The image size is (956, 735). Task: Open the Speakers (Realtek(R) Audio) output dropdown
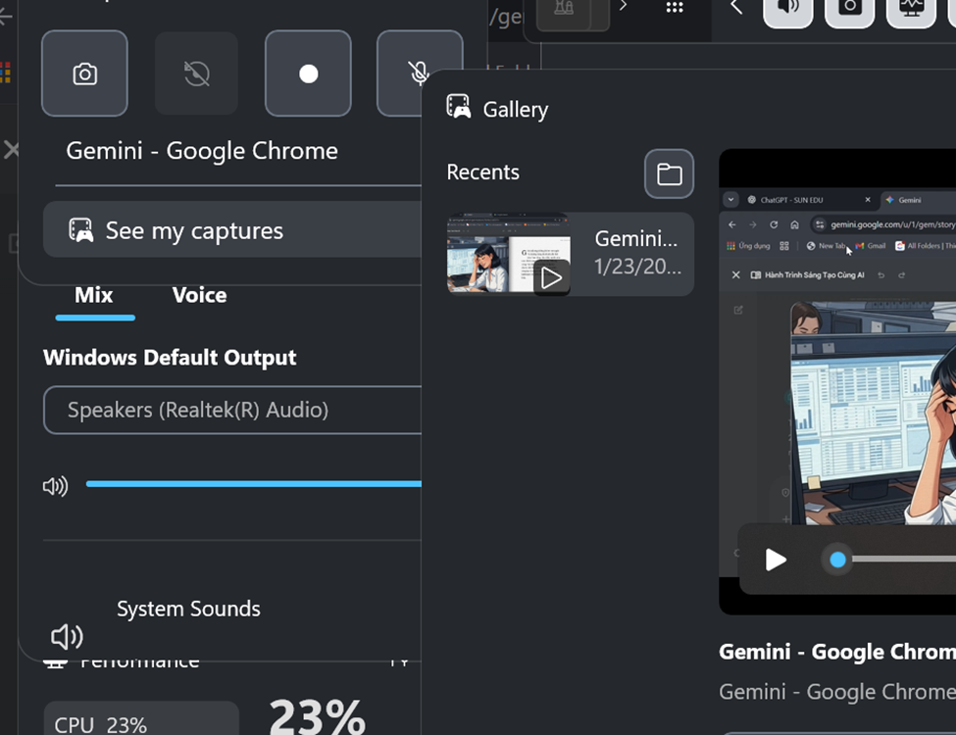pyautogui.click(x=233, y=410)
